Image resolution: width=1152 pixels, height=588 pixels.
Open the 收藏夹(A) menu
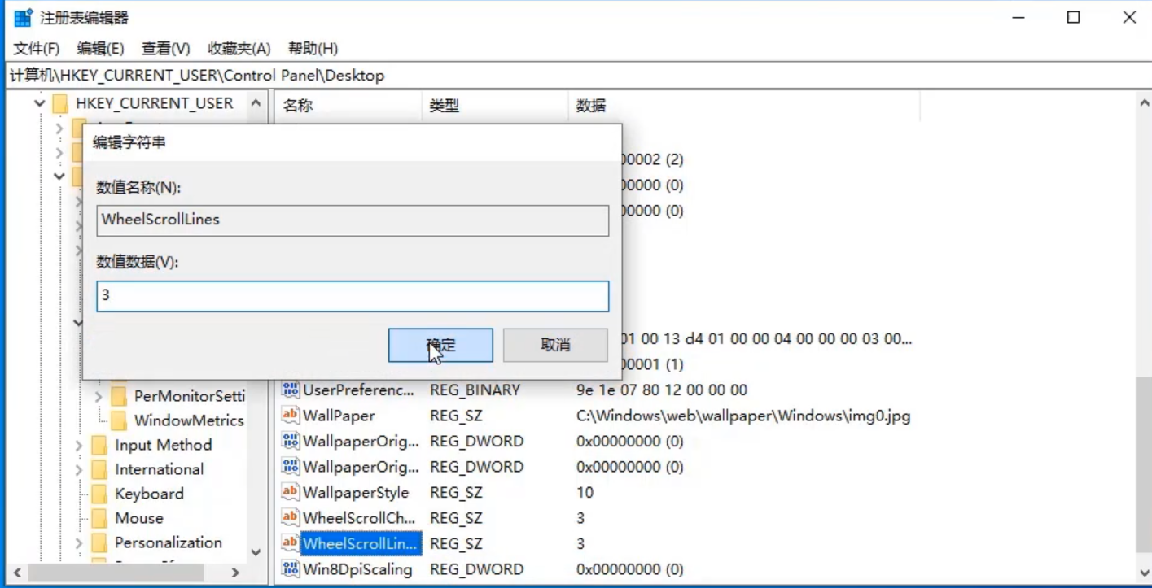coord(239,49)
